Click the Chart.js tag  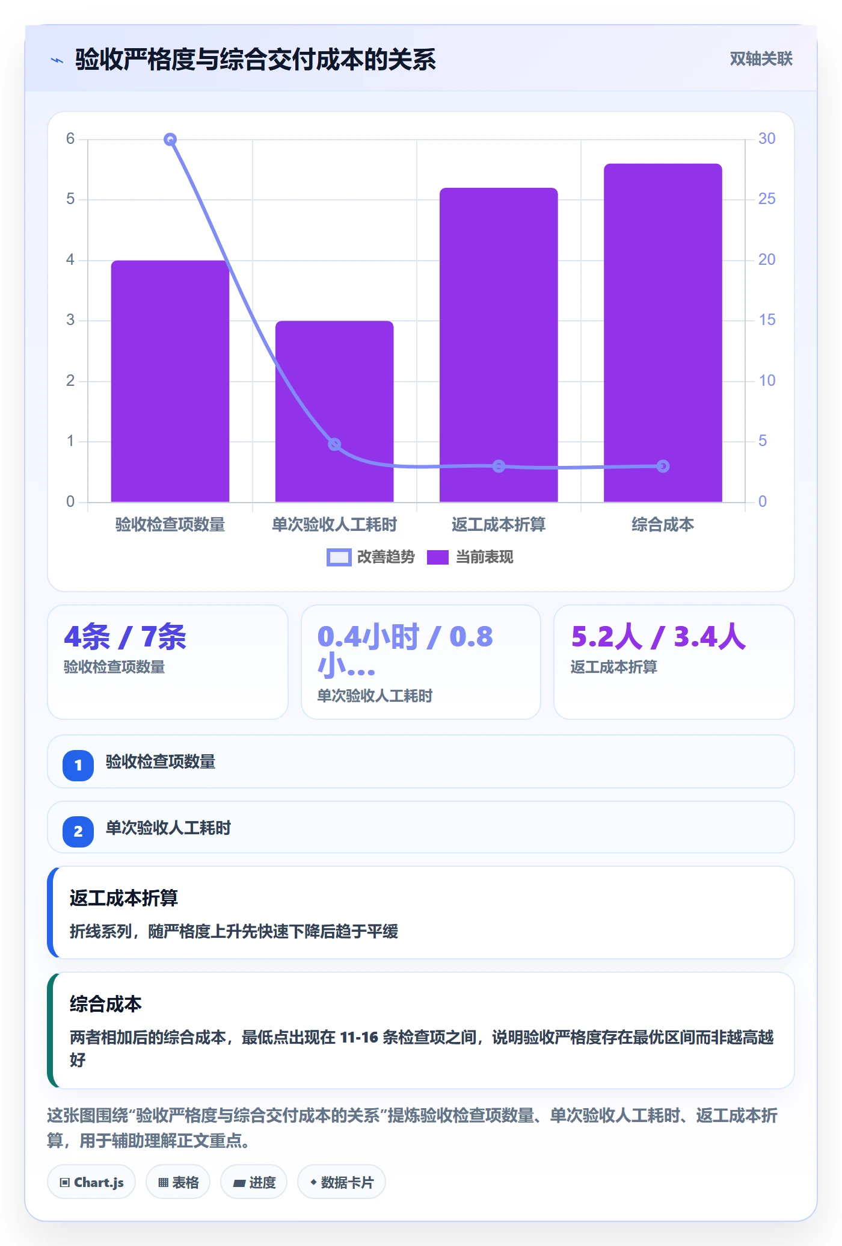click(x=91, y=1182)
